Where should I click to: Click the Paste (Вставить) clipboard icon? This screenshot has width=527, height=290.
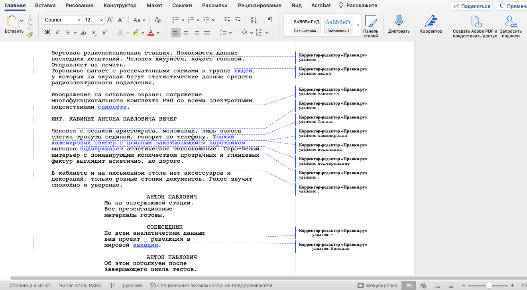[x=13, y=22]
